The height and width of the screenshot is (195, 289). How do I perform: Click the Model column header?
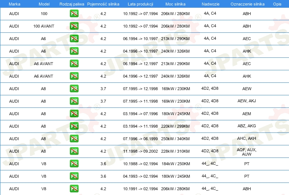[44, 4]
